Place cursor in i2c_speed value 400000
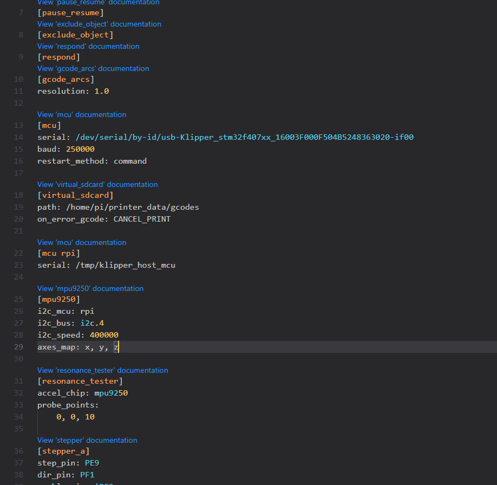 pyautogui.click(x=104, y=335)
